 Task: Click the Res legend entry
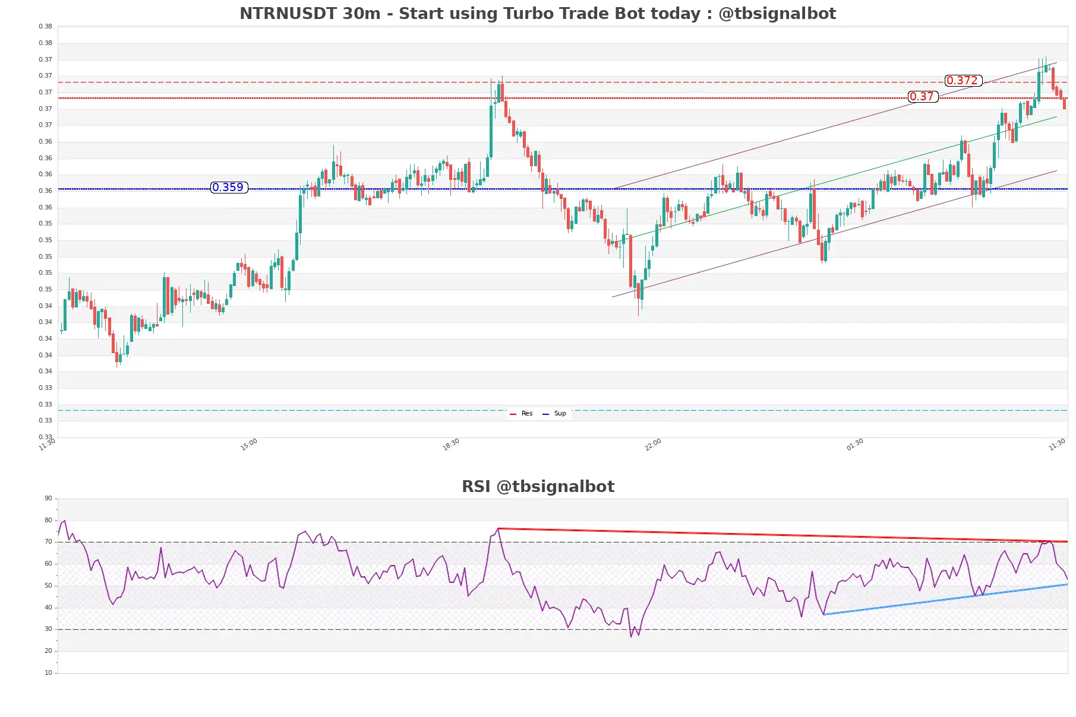[x=521, y=414]
